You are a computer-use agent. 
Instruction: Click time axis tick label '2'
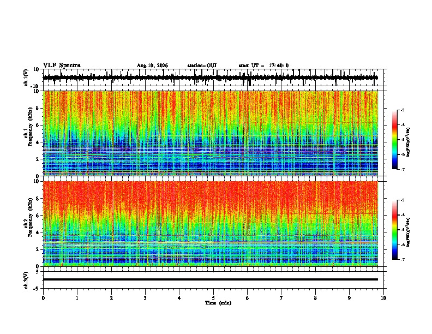pos(111,298)
